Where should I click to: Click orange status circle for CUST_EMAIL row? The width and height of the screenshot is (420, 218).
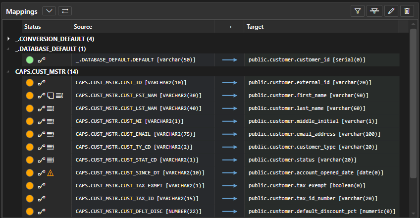coord(30,134)
